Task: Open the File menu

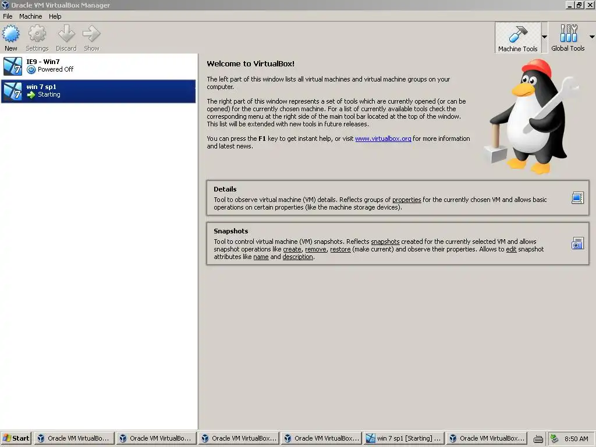Action: (x=8, y=16)
